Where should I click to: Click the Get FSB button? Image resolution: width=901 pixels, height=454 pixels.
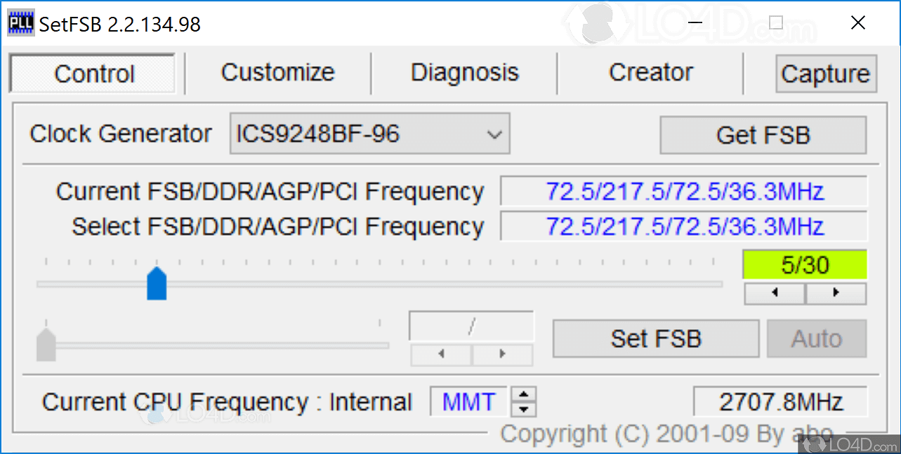pyautogui.click(x=763, y=135)
